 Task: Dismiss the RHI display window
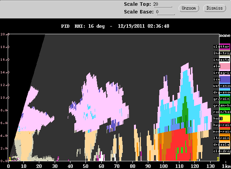pyautogui.click(x=214, y=8)
